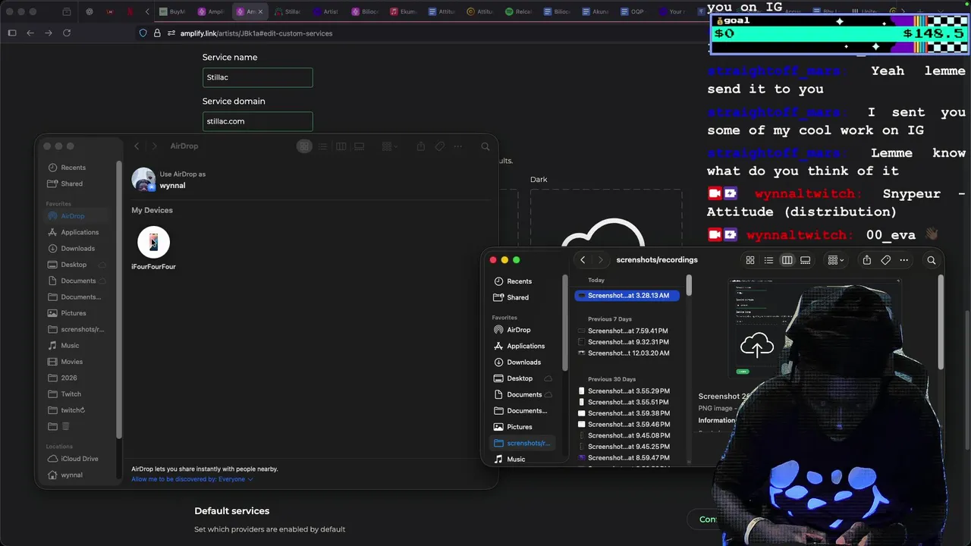Click tracking protection shield icon
This screenshot has height=546, width=971.
click(x=143, y=33)
